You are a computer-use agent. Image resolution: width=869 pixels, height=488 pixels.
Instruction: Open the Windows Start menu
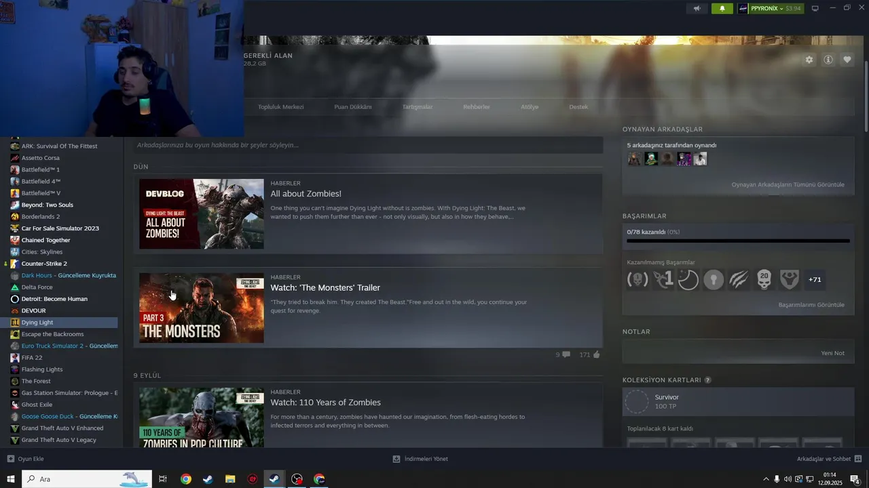pos(10,479)
